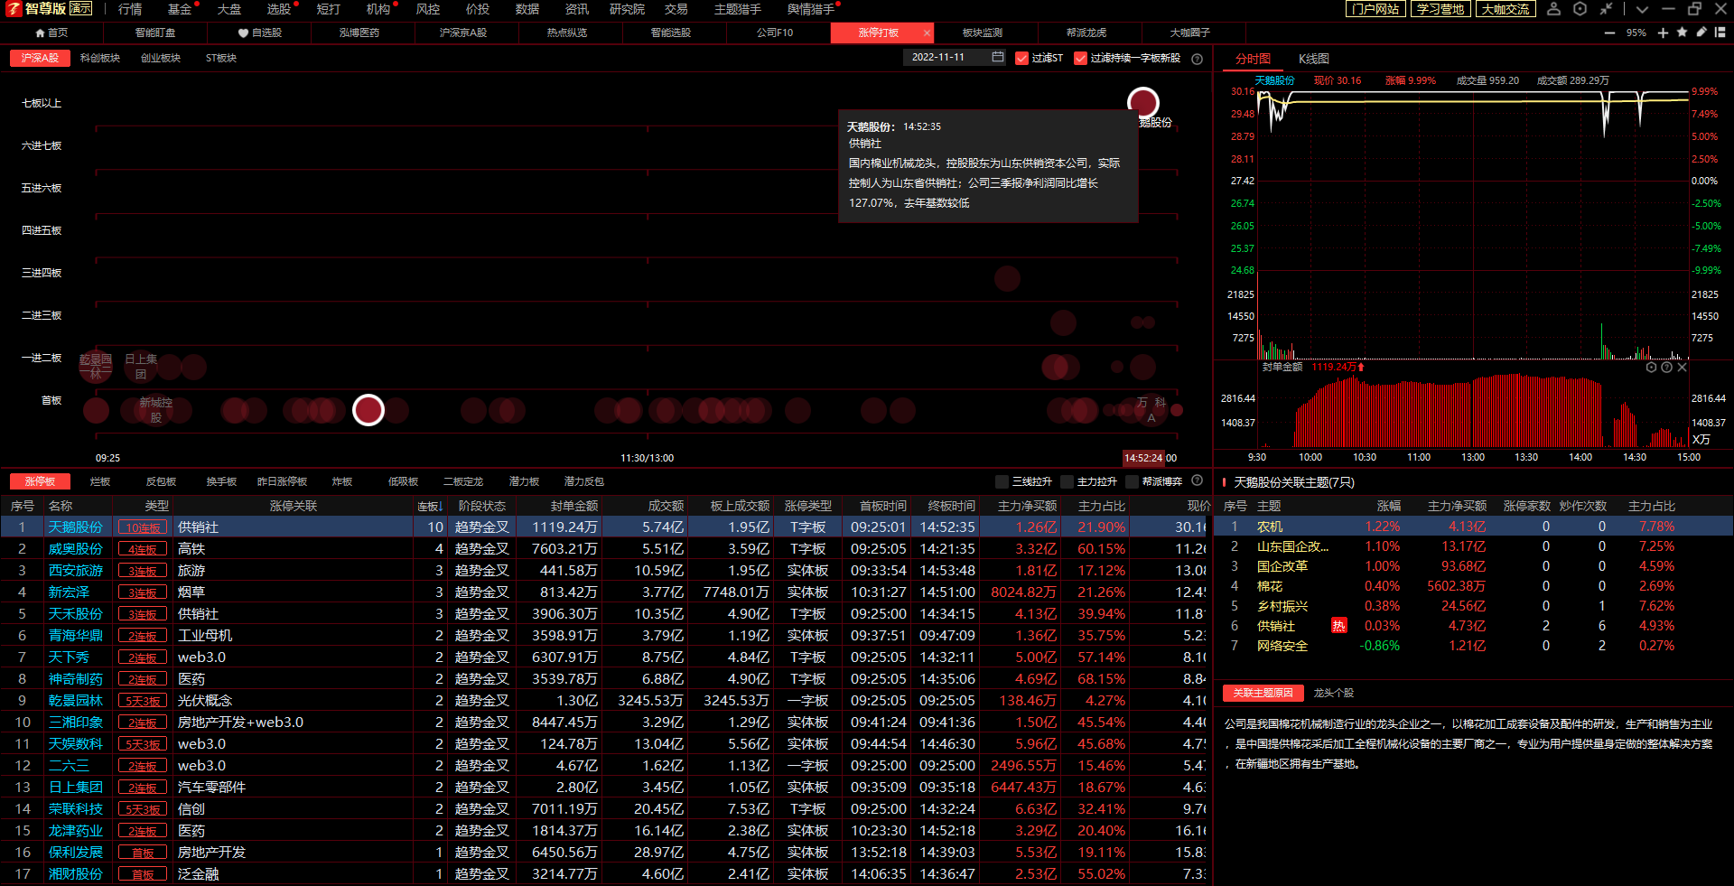Open the 研究院 menu
This screenshot has width=1734, height=886.
point(627,9)
